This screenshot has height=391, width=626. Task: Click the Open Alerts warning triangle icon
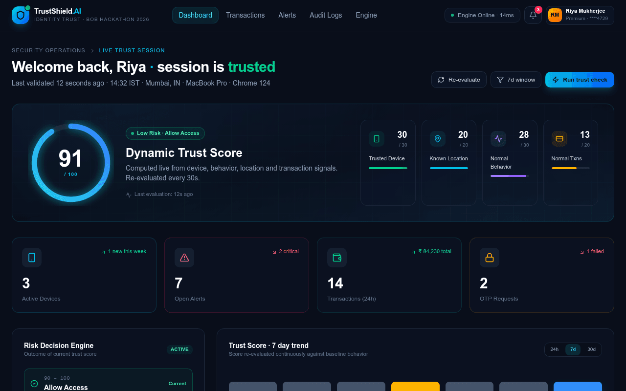click(x=184, y=258)
